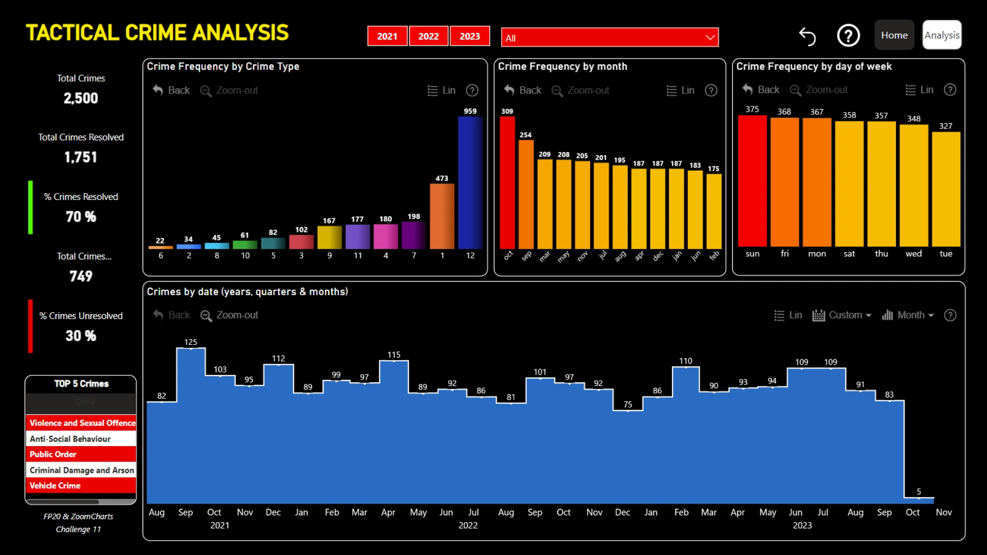The image size is (987, 555).
Task: Click Zoom-out in Crime Type chart
Action: click(x=229, y=90)
